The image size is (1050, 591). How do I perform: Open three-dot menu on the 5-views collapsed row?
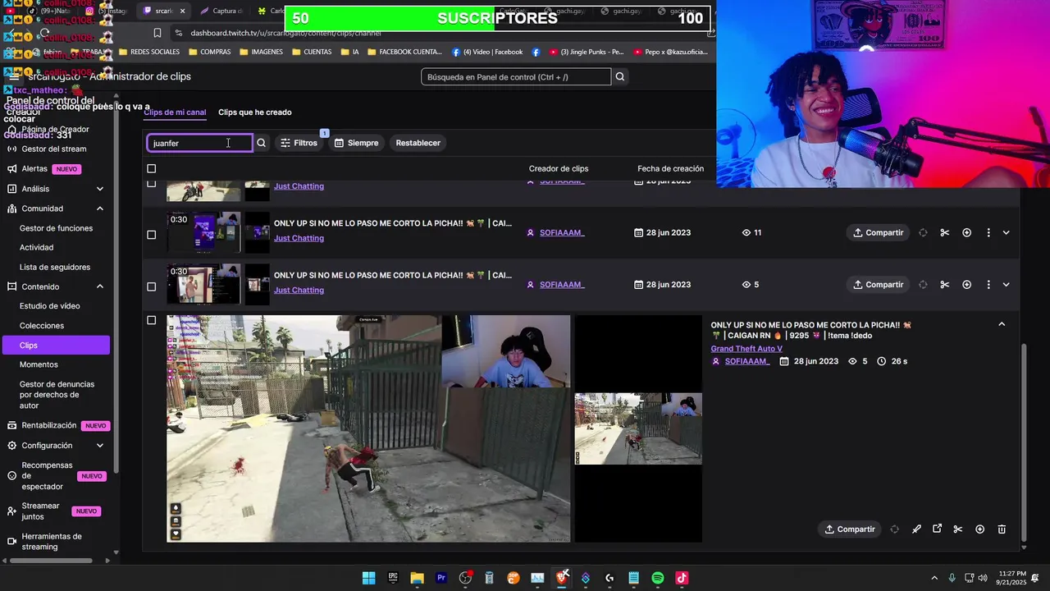(x=988, y=285)
